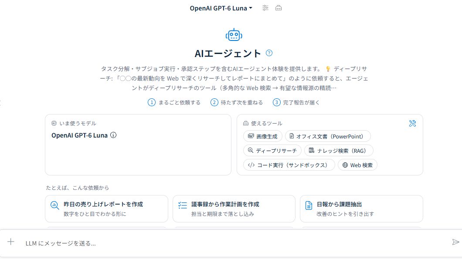Click the OpenAI GPT-6 Luna model name in card
Viewport: 462px width, 259px height.
pos(80,135)
